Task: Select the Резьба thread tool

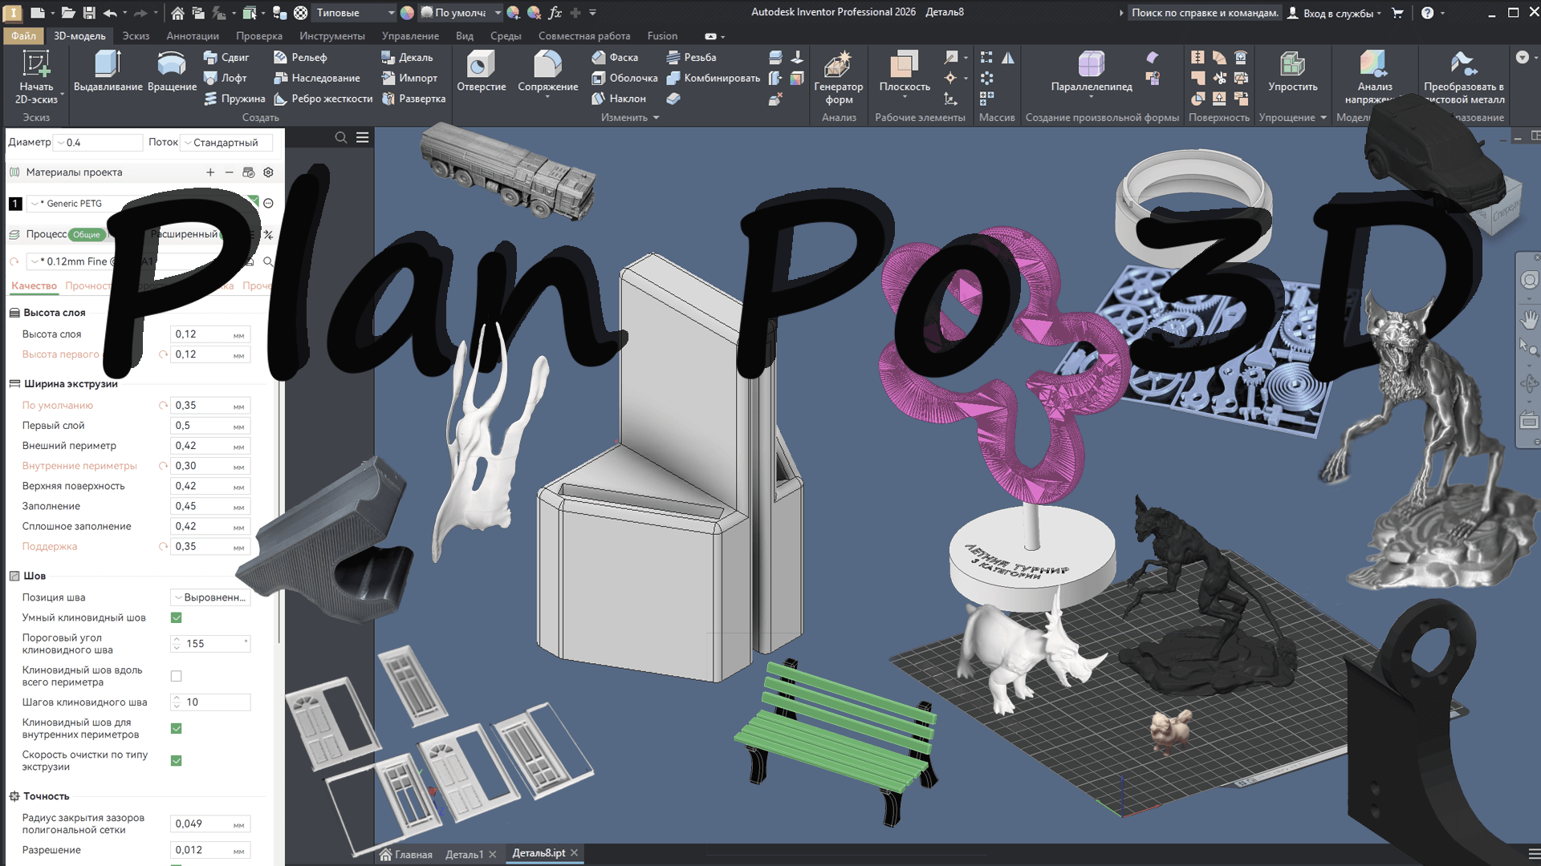Action: click(x=691, y=58)
